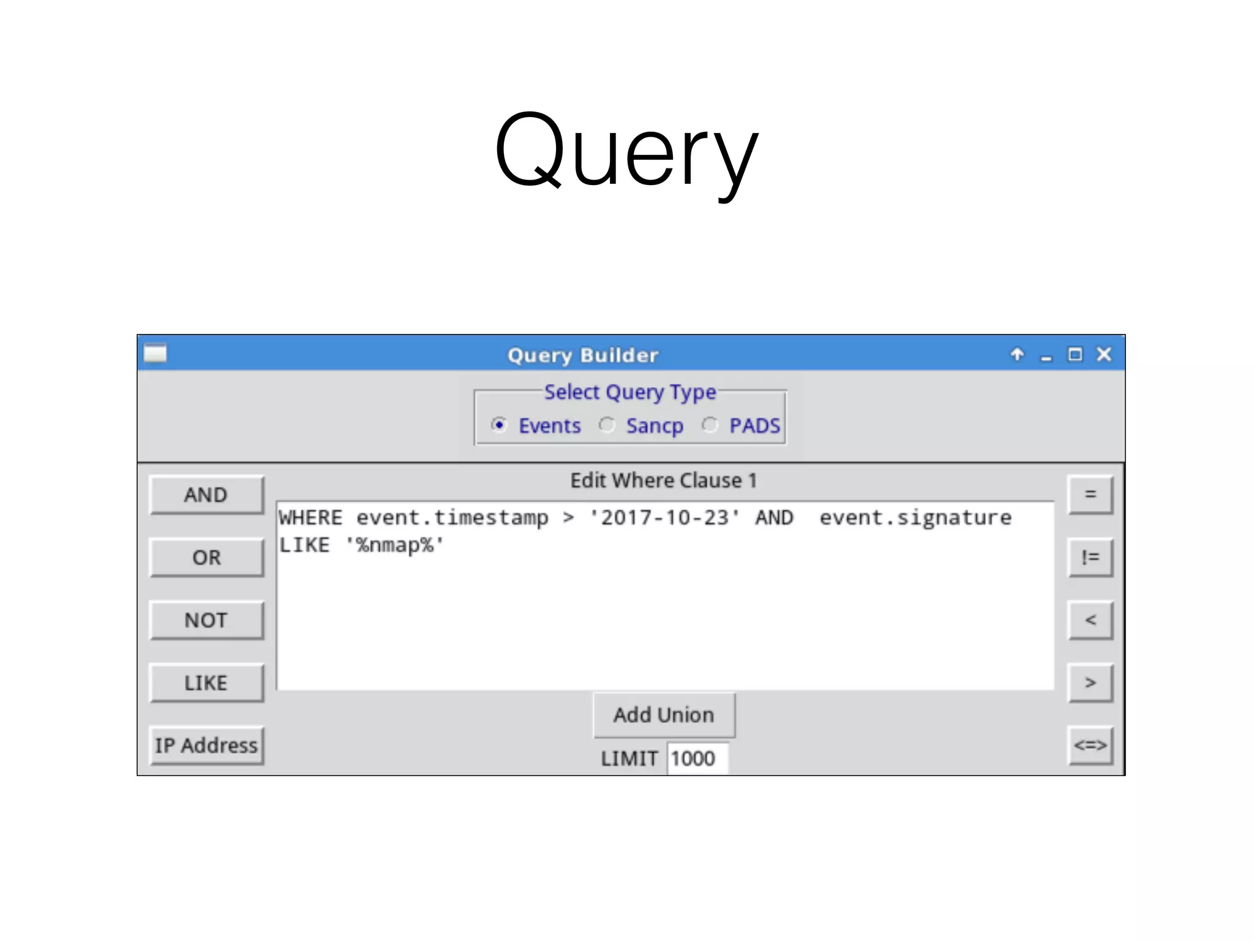Viewport: 1254px width, 941px height.
Task: Maximize the Query Builder window
Action: point(1075,354)
